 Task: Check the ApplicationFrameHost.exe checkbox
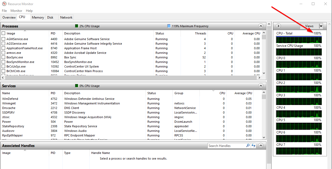(x=4, y=48)
